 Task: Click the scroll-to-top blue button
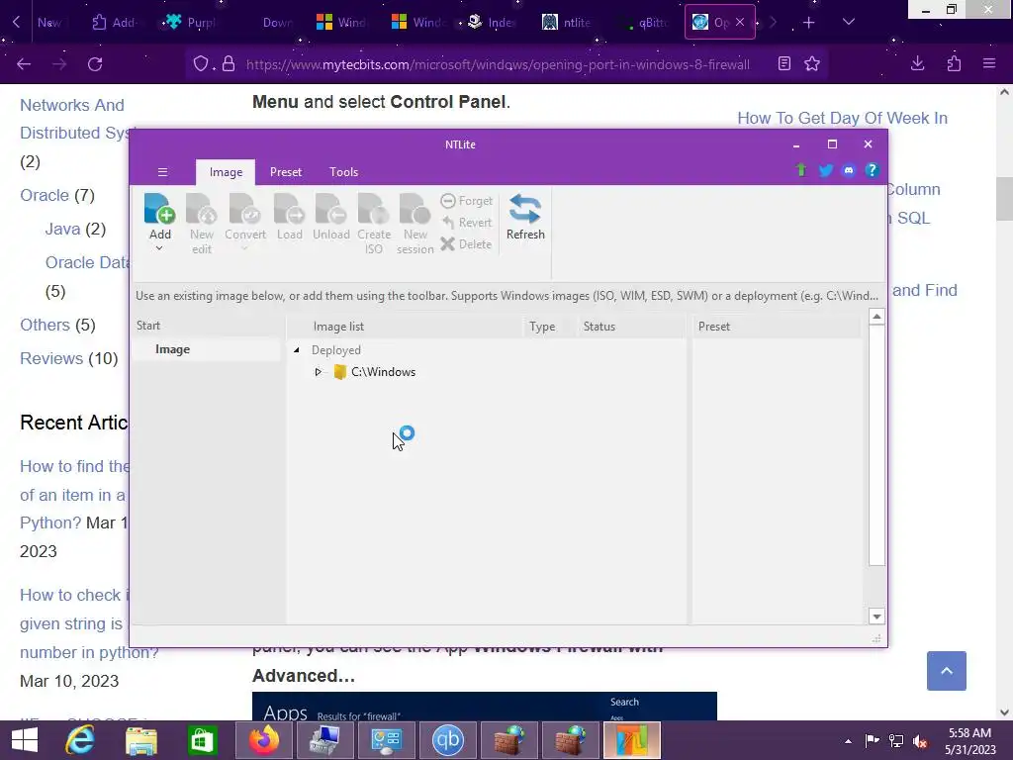click(x=947, y=671)
